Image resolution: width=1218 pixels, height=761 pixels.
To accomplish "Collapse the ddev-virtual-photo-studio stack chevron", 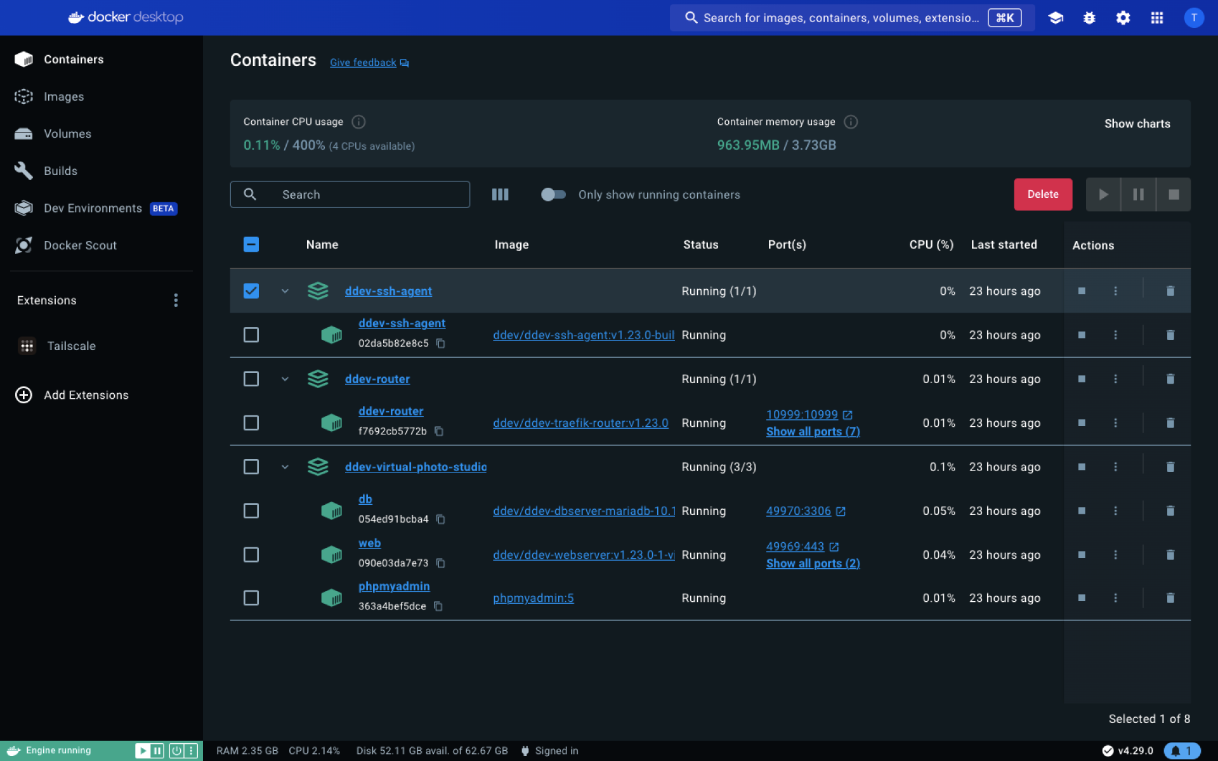I will pyautogui.click(x=285, y=467).
